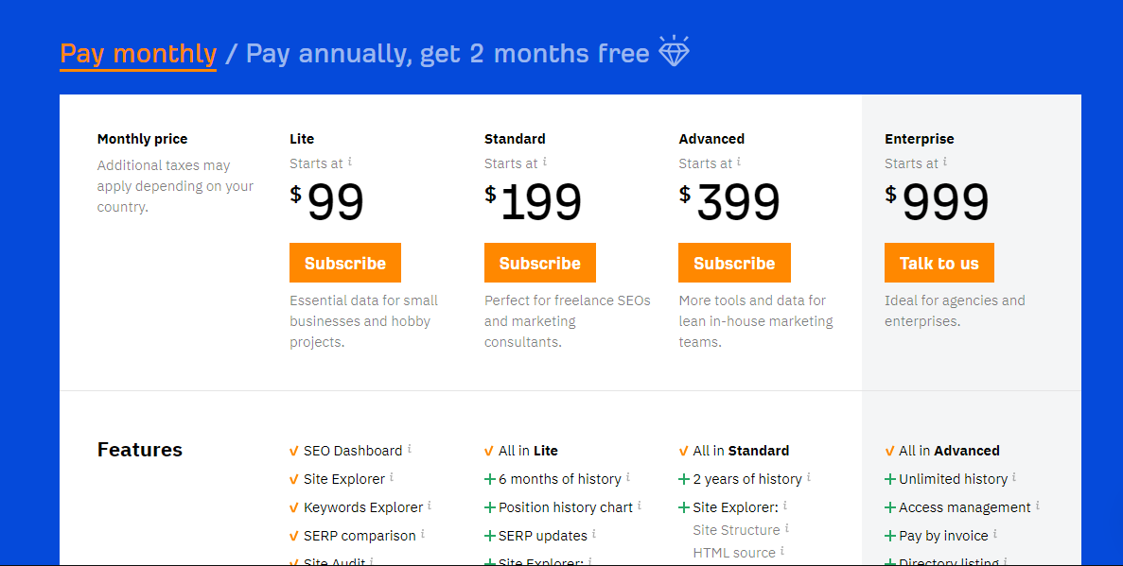Viewport: 1123px width, 566px height.
Task: Subscribe to the Advanced plan
Action: [734, 263]
